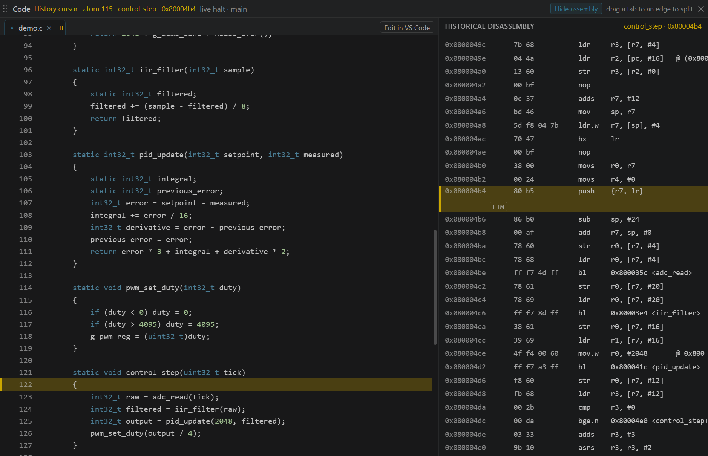Click the adds r7, #12 instruction row

tap(573, 98)
